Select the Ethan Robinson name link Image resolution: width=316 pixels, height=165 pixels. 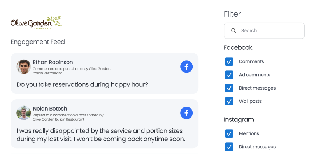(x=53, y=62)
